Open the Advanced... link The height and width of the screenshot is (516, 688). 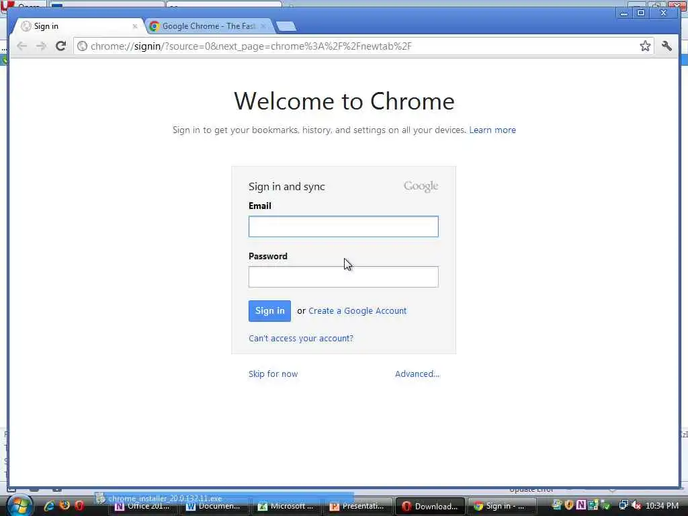[x=417, y=374]
